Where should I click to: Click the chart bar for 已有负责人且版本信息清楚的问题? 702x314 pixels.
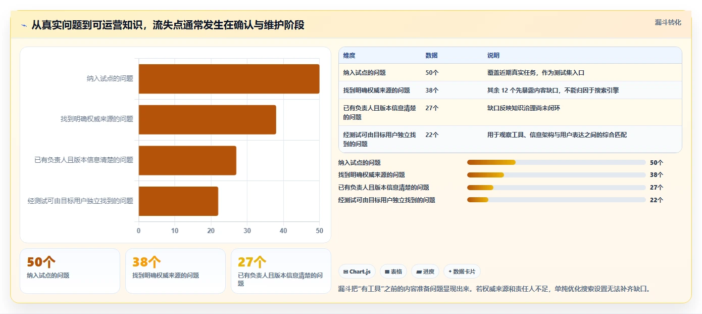point(187,160)
